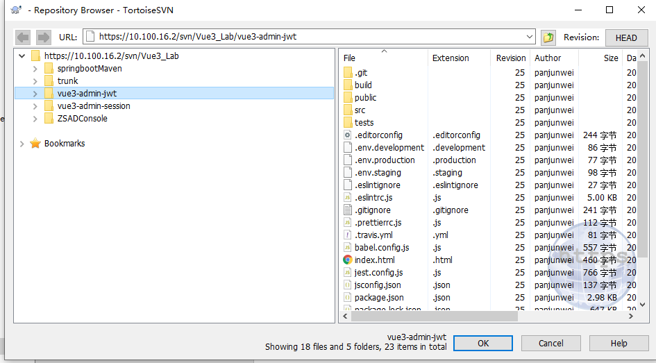
Task: Click the folder icon of src
Action: coord(348,110)
